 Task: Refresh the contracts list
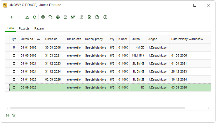tap(35, 17)
